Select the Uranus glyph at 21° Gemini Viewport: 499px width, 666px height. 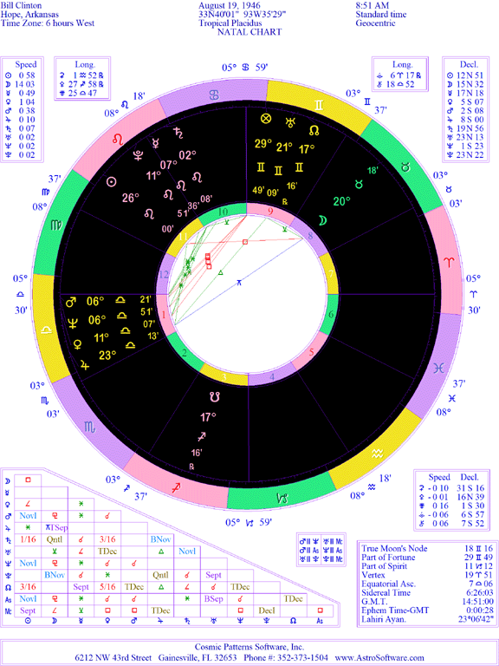pyautogui.click(x=290, y=122)
